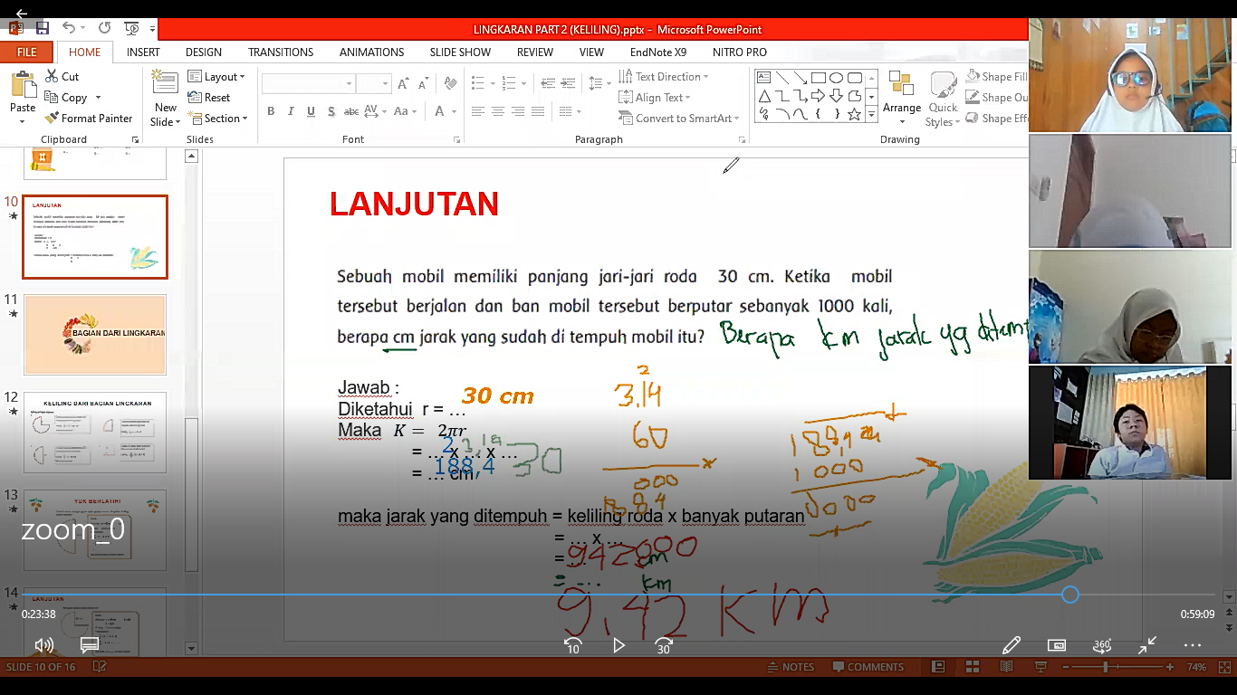Start slideshow from beginning via quick access icon
1237x695 pixels.
click(131, 28)
